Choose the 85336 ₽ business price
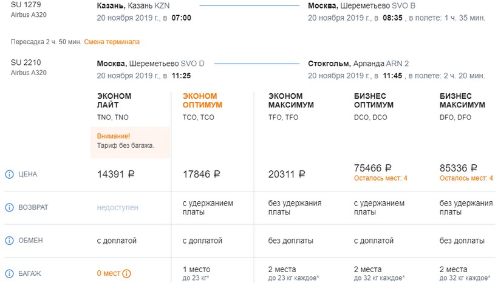This screenshot has height=283, width=498. point(458,168)
